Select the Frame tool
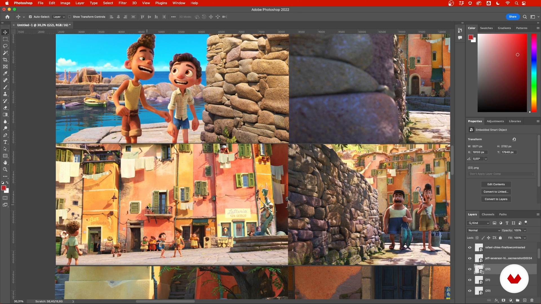Screen dimensions: 541x304 (x=5, y=67)
